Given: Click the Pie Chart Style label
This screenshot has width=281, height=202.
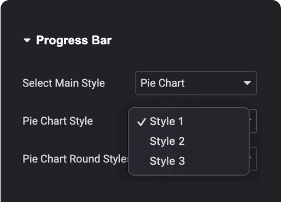Looking at the screenshot, I should (x=58, y=121).
